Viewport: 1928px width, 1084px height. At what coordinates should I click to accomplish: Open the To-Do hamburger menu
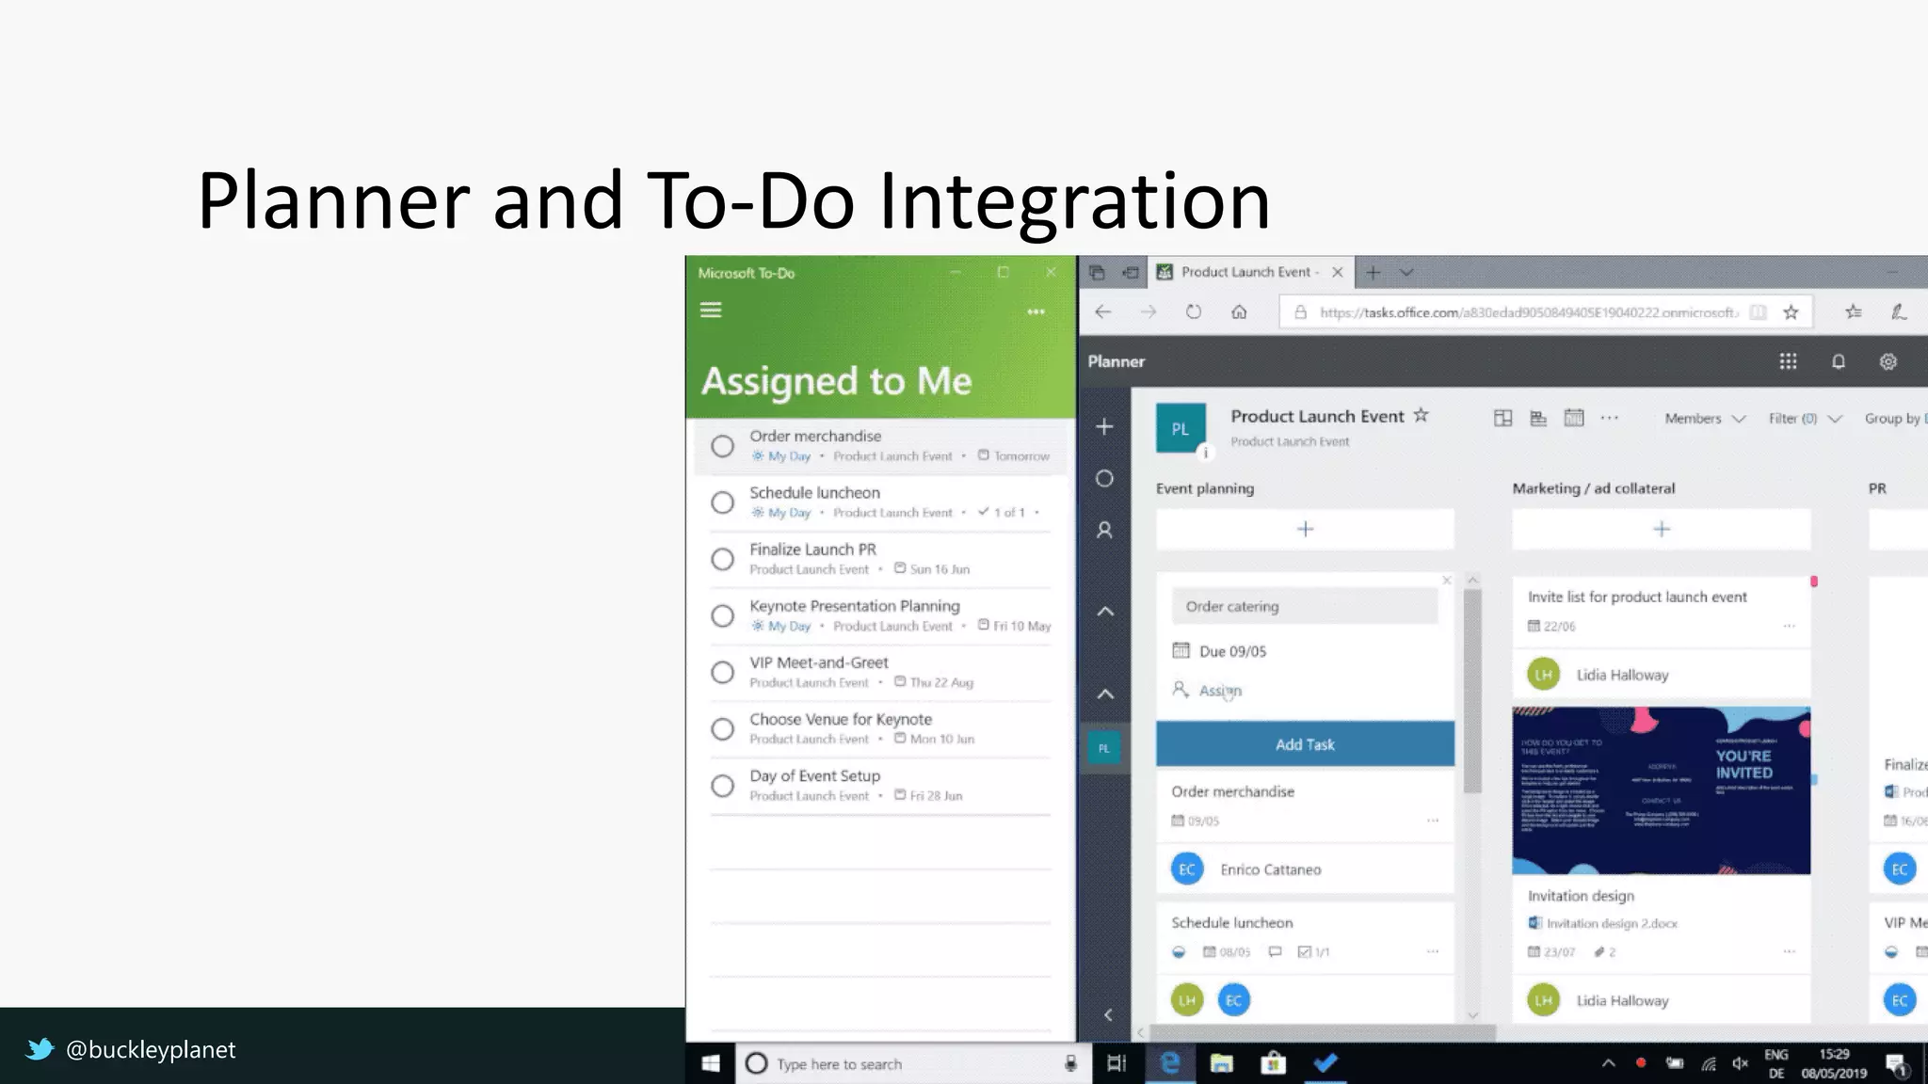(x=711, y=310)
